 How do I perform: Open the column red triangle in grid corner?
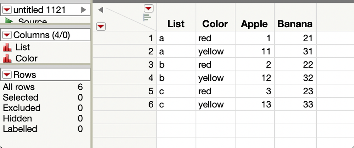tap(148, 8)
